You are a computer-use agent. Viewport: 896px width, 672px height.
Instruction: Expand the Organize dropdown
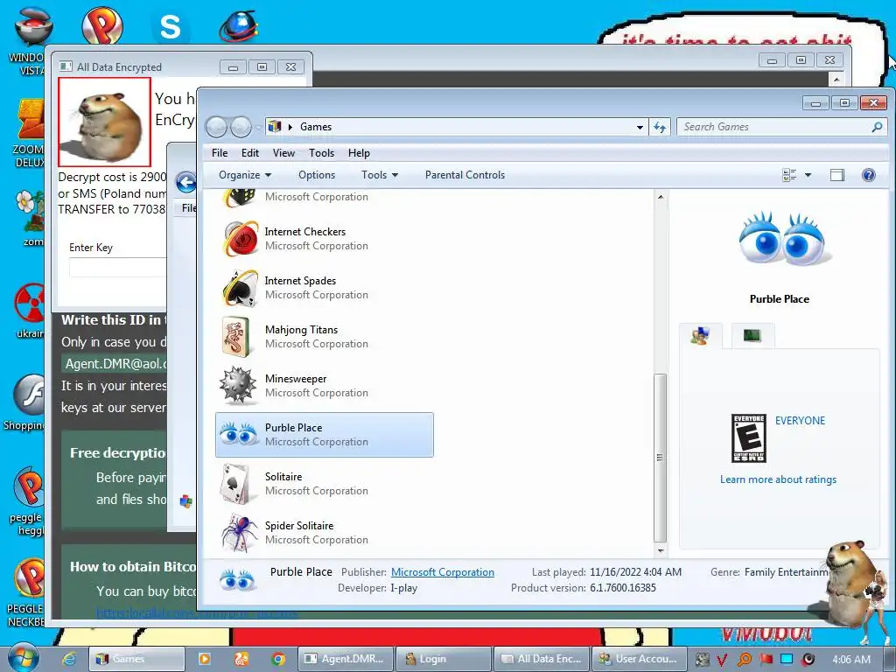(x=245, y=175)
